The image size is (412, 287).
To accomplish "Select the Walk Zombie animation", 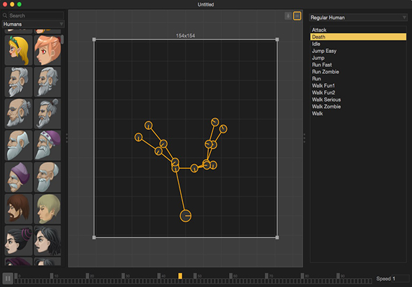I will click(358, 106).
